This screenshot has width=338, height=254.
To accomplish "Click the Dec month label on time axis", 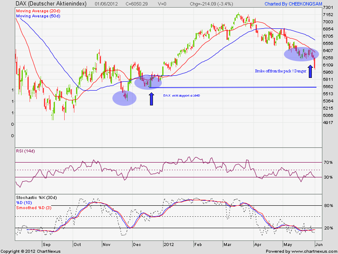I will coord(137,245).
